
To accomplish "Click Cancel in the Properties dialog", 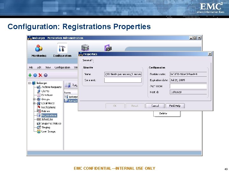I will tap(155, 106).
